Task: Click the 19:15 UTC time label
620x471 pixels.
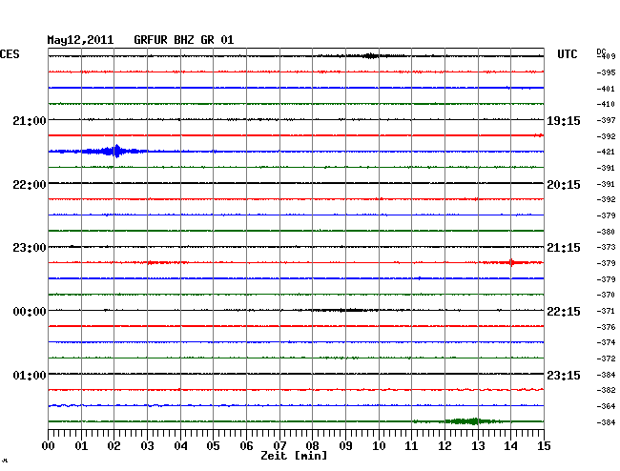Action: pos(564,120)
